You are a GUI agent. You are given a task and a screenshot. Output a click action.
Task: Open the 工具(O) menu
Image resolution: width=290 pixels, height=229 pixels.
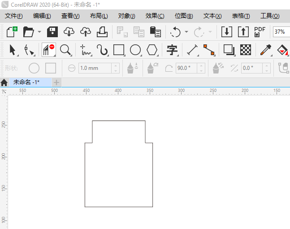270,16
